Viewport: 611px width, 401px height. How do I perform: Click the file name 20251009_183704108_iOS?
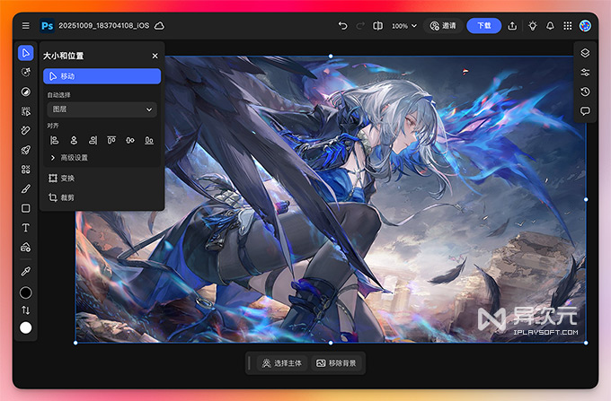(103, 26)
